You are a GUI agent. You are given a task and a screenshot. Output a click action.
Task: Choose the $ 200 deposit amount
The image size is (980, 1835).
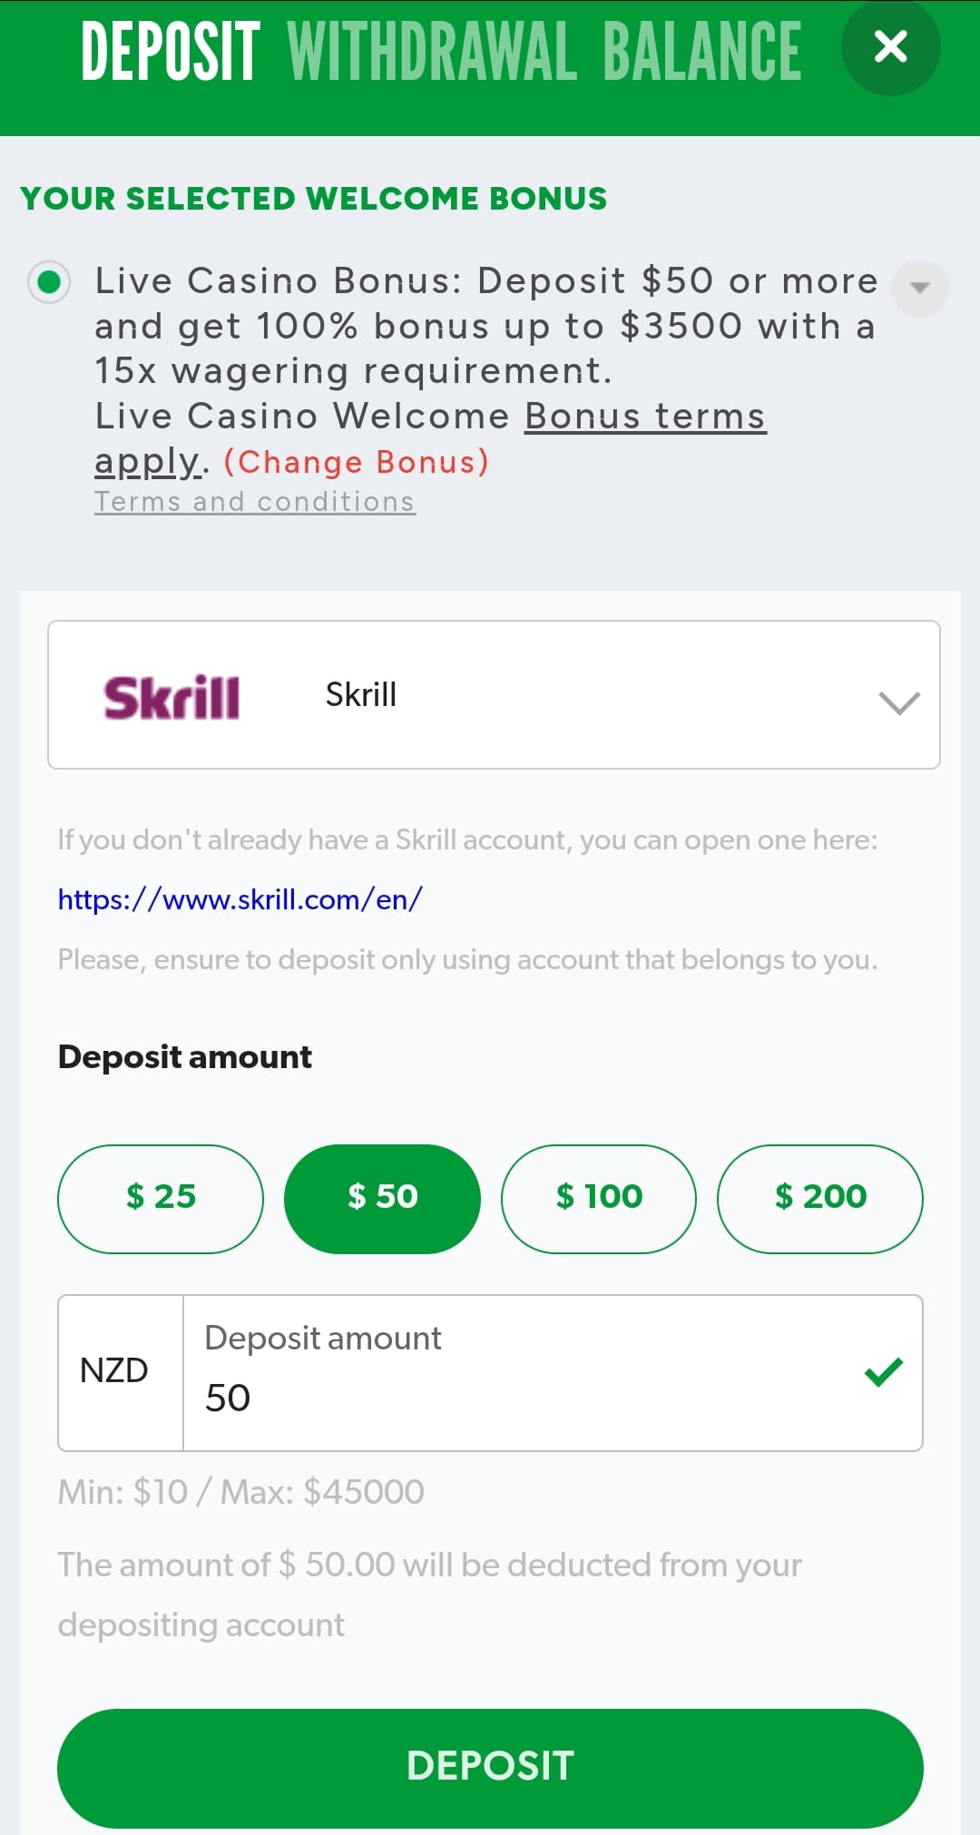pos(819,1198)
